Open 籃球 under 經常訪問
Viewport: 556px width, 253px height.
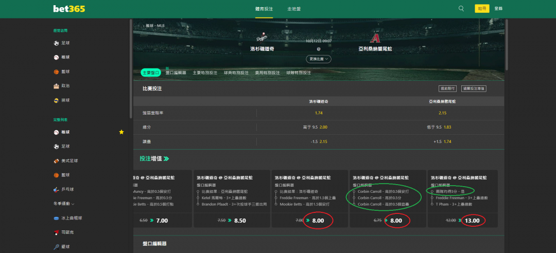[65, 71]
